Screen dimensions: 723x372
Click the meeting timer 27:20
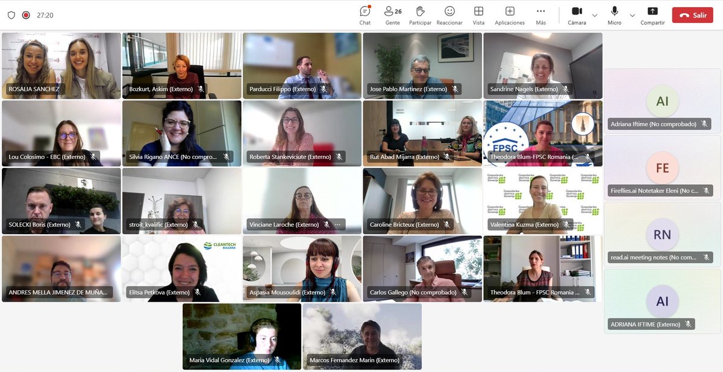point(45,15)
